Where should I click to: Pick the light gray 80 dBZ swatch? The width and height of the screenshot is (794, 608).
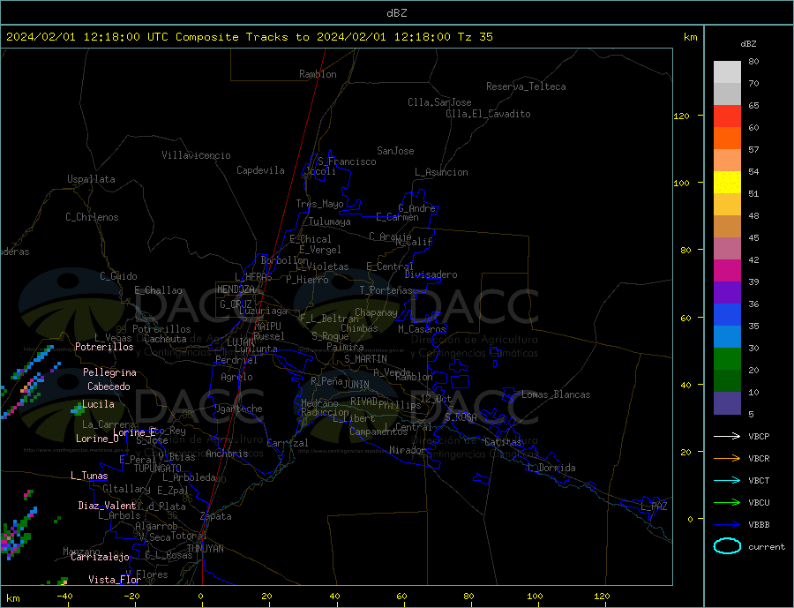(x=727, y=72)
